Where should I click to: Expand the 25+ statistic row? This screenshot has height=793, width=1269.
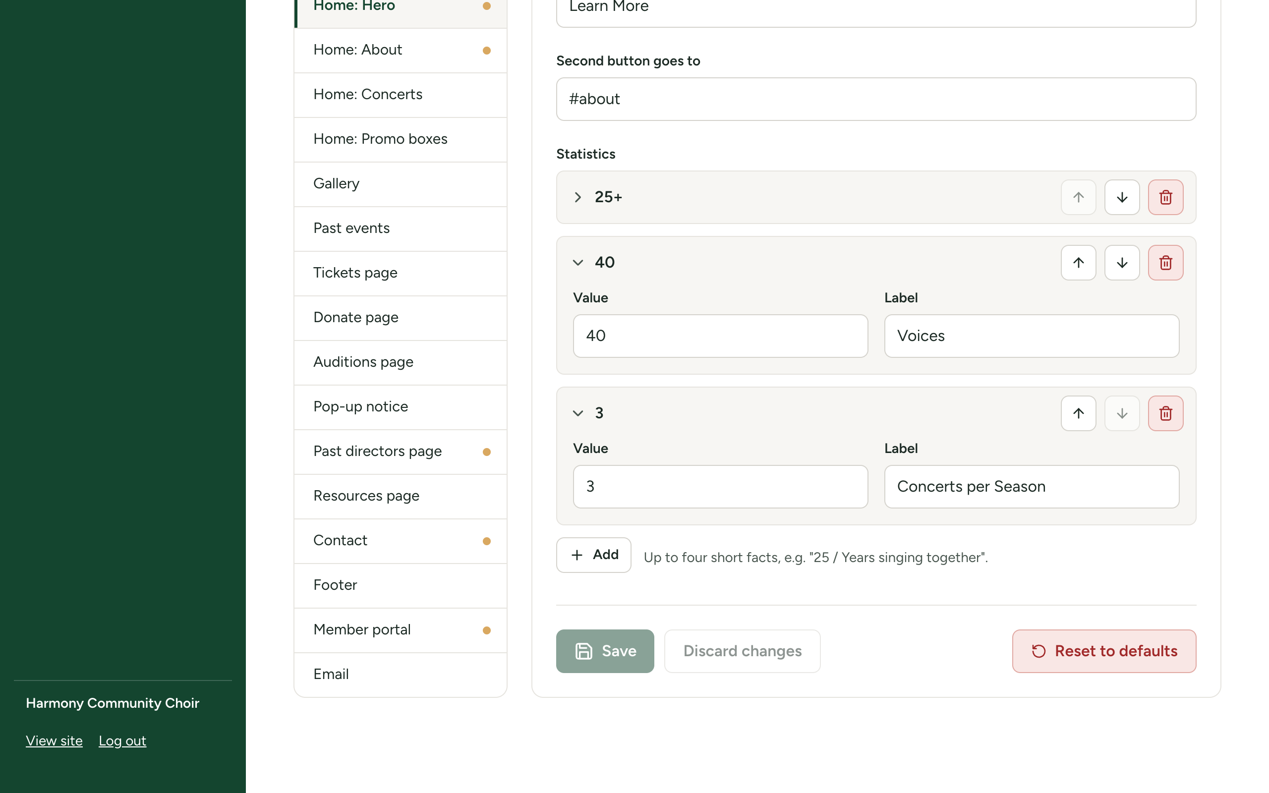[577, 197]
